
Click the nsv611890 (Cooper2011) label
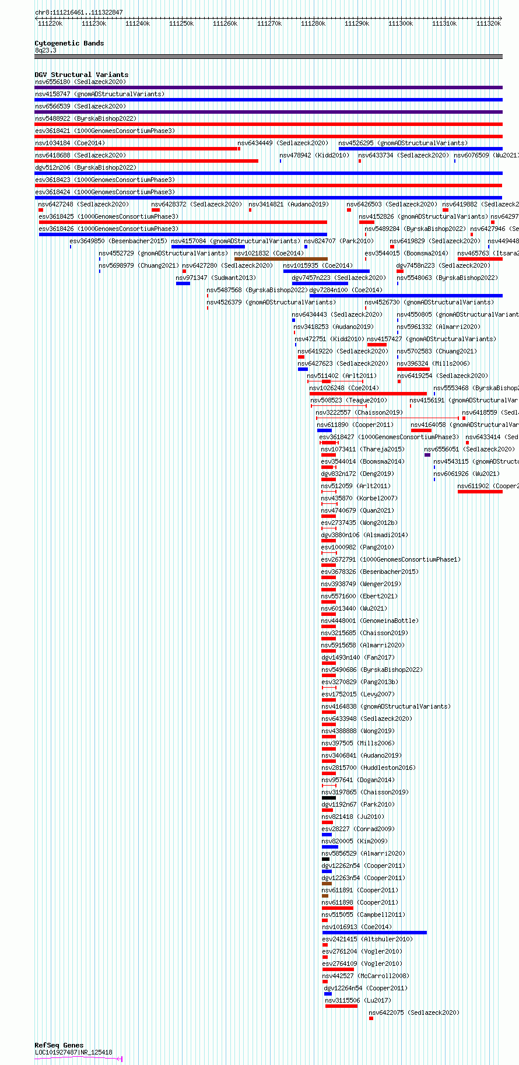pos(355,425)
